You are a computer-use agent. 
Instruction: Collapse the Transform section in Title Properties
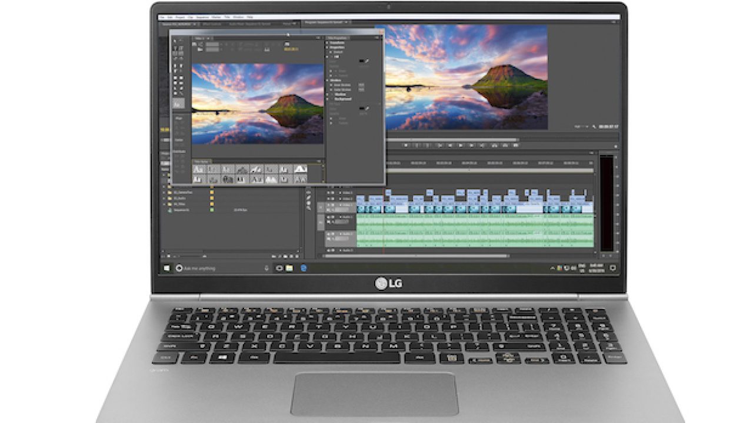(x=327, y=43)
